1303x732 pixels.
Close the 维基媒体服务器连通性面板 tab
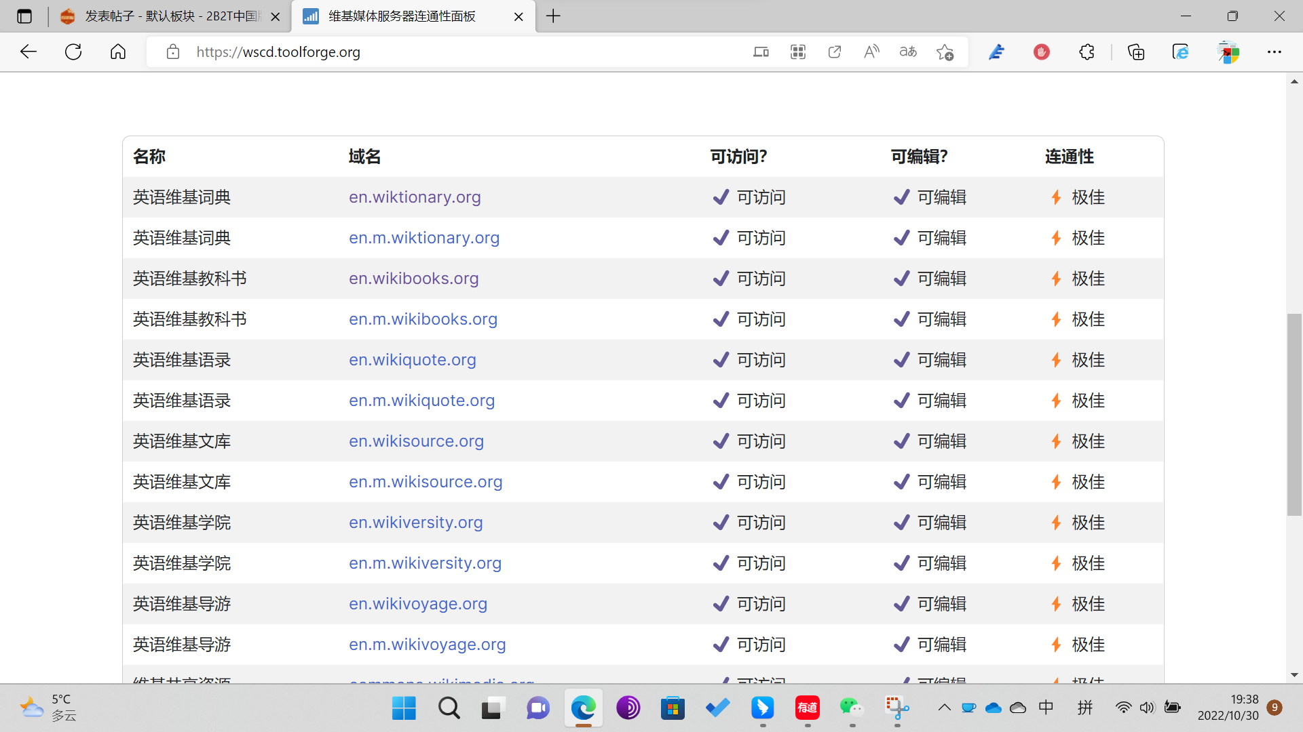[x=518, y=17]
